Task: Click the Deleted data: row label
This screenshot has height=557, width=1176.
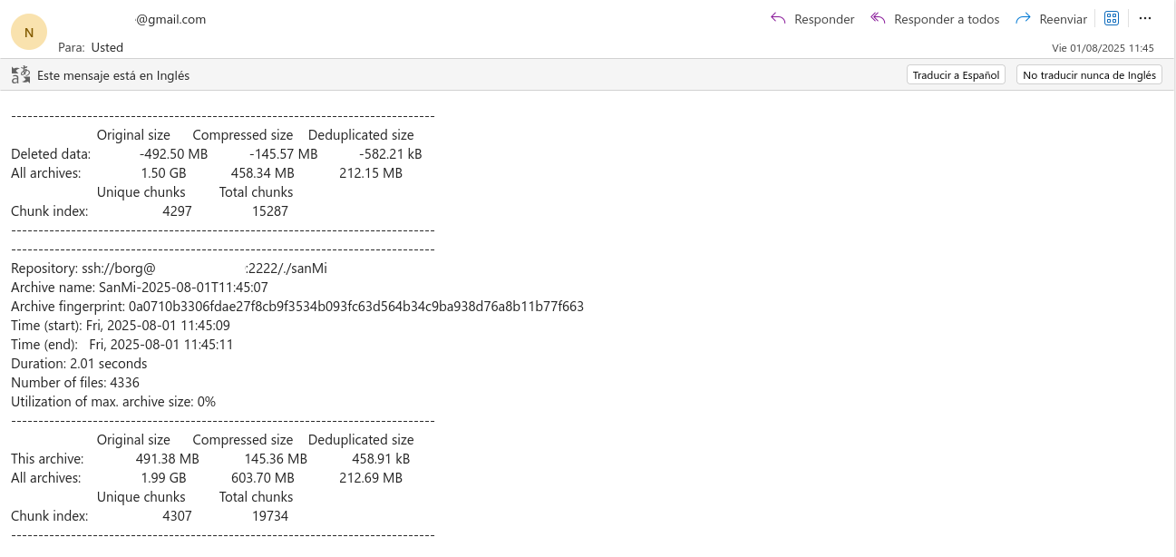Action: point(51,154)
